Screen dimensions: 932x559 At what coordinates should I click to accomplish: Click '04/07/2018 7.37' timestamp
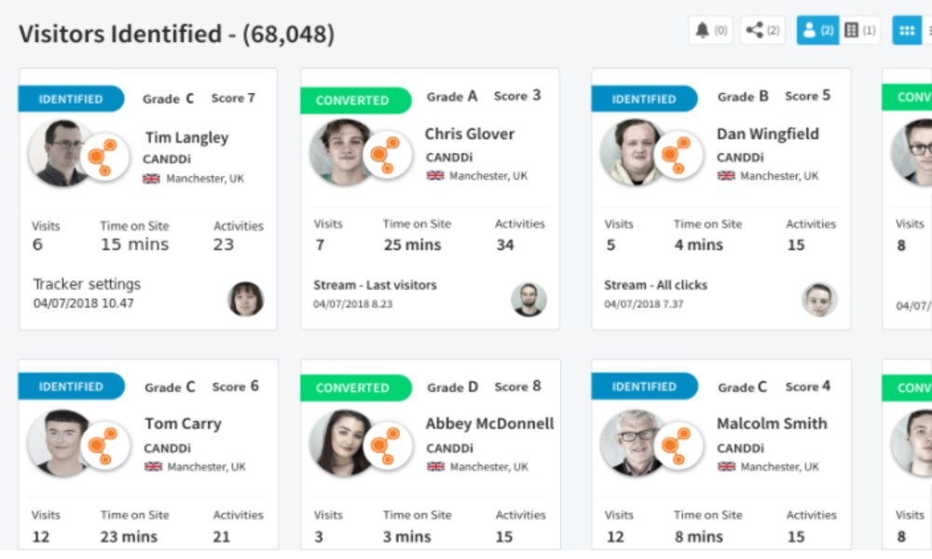click(644, 304)
